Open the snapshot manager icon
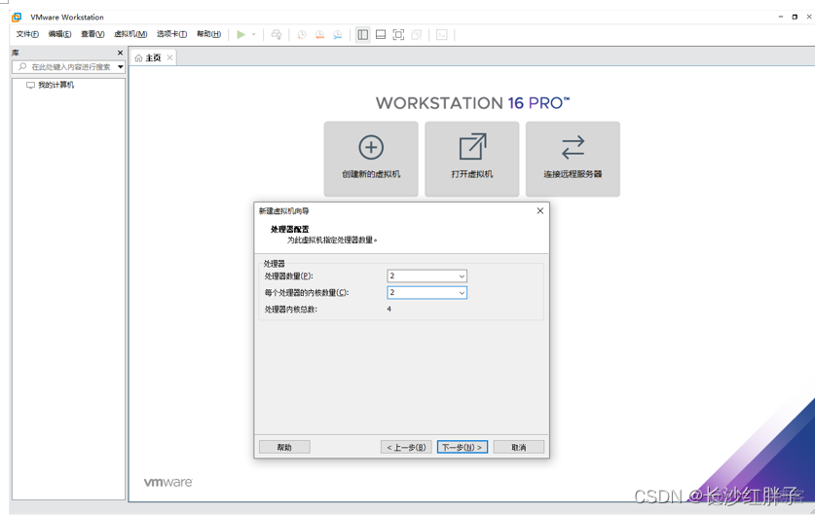The width and height of the screenshot is (815, 515). pos(338,35)
